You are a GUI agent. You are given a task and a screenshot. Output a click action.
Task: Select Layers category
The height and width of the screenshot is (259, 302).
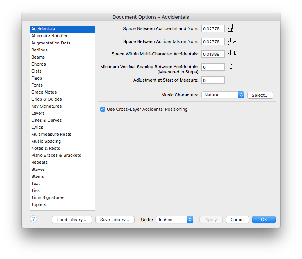62,114
